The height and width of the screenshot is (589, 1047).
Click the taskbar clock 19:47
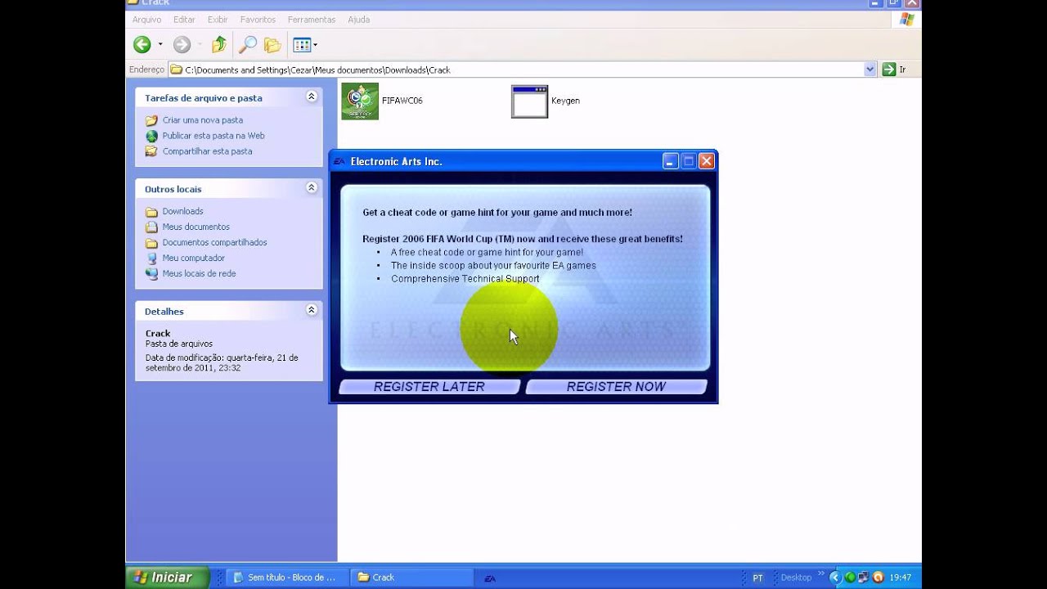[x=900, y=578]
